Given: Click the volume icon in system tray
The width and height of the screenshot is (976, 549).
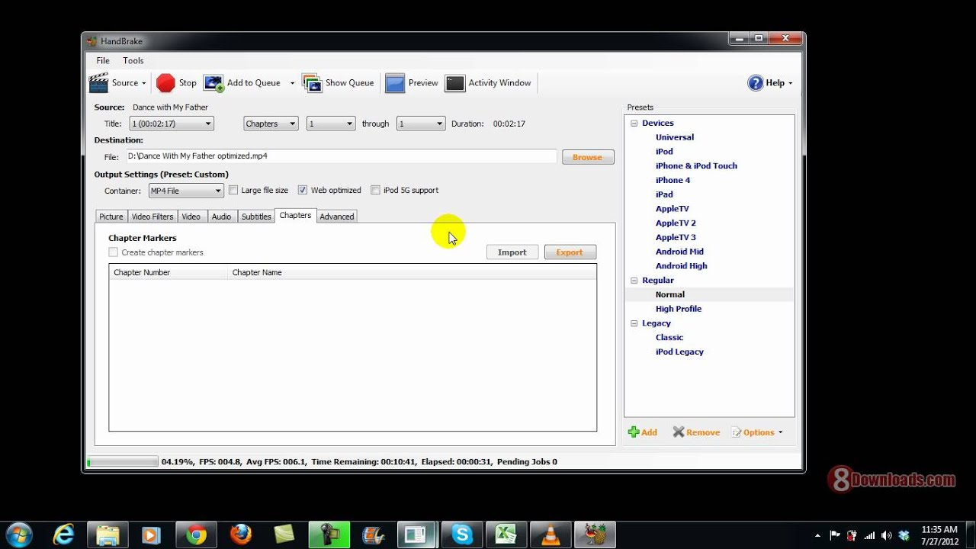Looking at the screenshot, I should tap(887, 535).
